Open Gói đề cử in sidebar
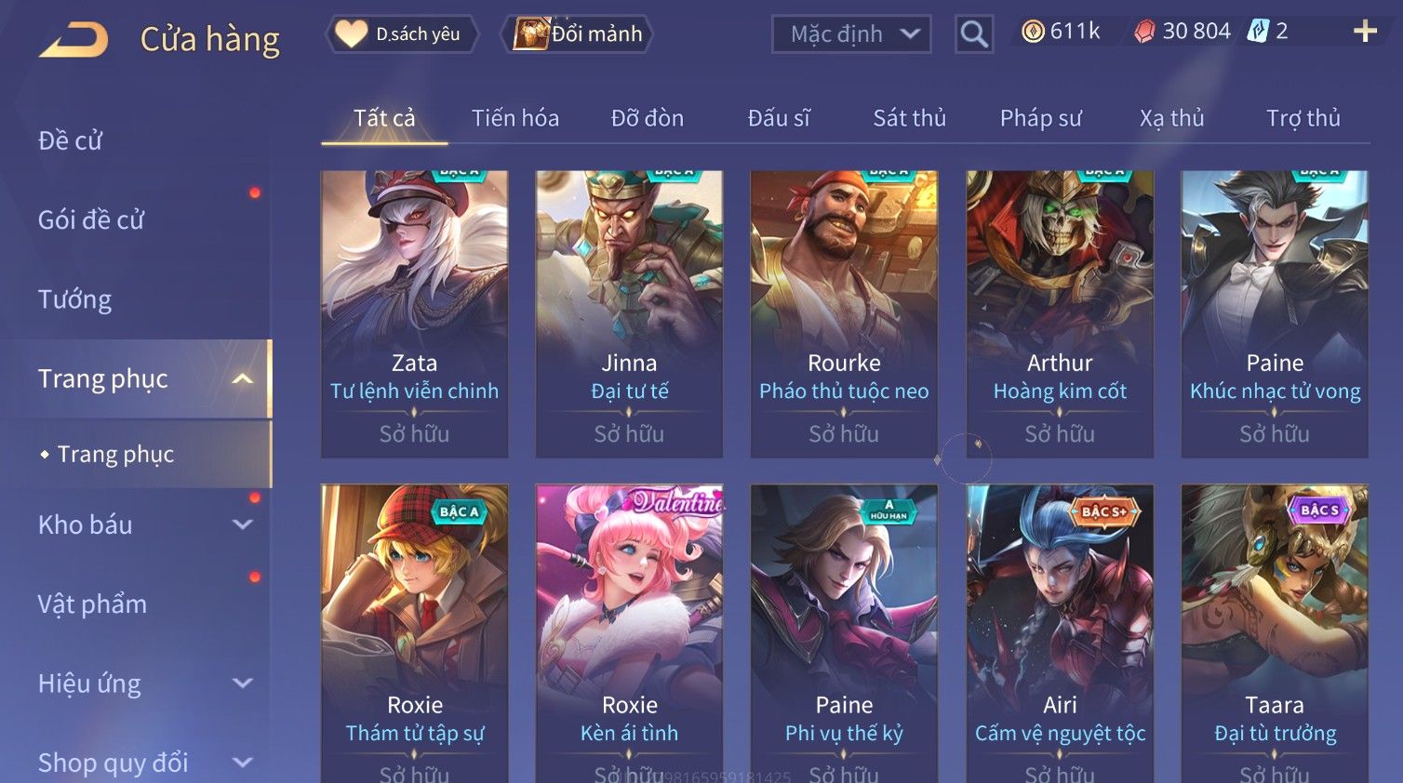Screen dimensions: 1403x783 click(x=91, y=220)
